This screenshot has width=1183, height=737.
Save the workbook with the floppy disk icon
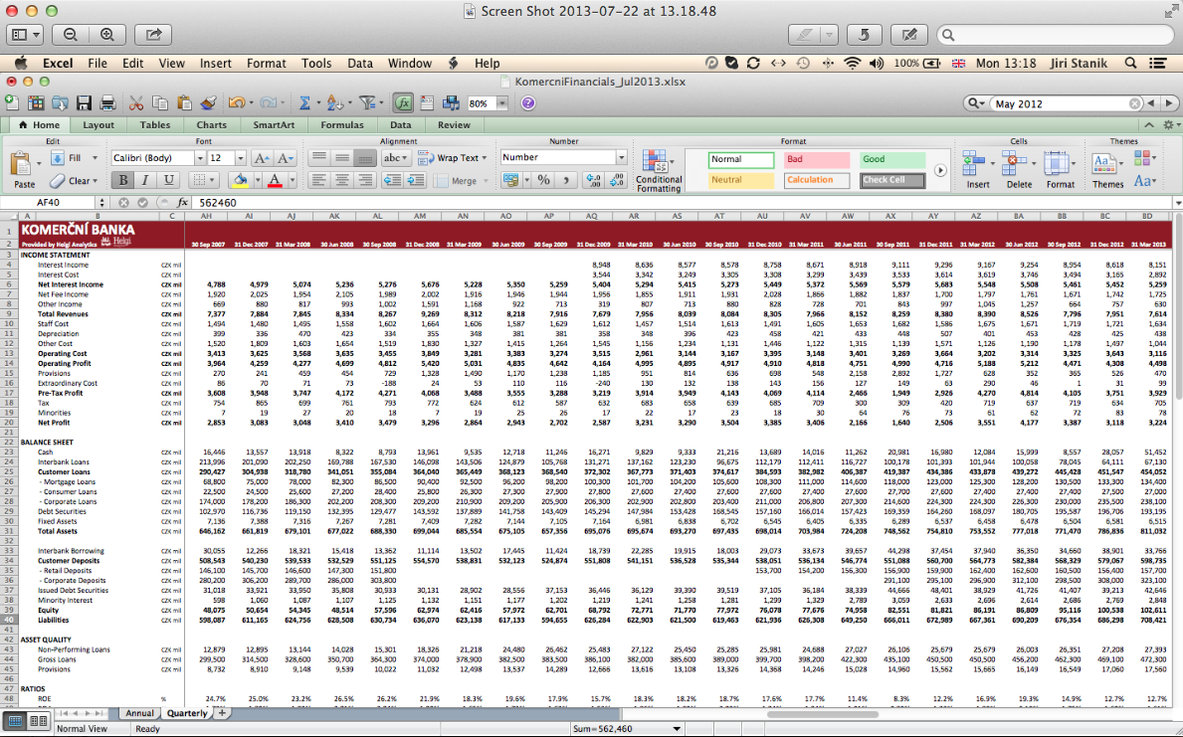84,103
